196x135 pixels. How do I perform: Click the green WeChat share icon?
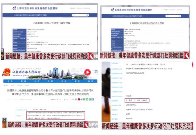(x=87, y=99)
